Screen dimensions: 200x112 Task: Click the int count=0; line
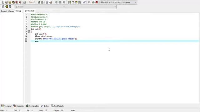pos(41,34)
